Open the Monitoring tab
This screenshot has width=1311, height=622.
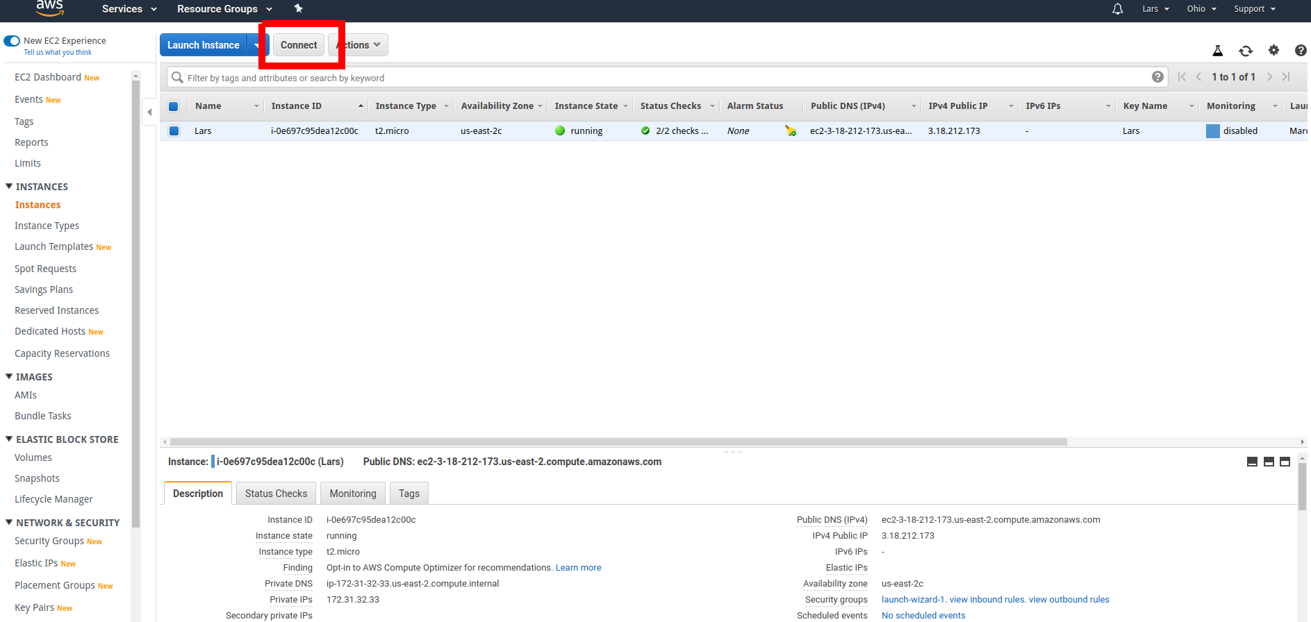[353, 494]
